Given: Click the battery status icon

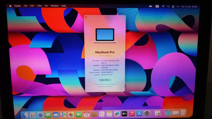Looking at the screenshot, I should point(150,6).
